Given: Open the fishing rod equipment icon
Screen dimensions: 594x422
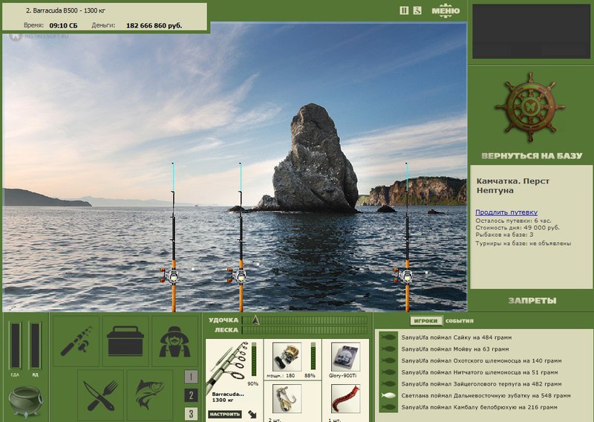Looking at the screenshot, I should [x=76, y=341].
